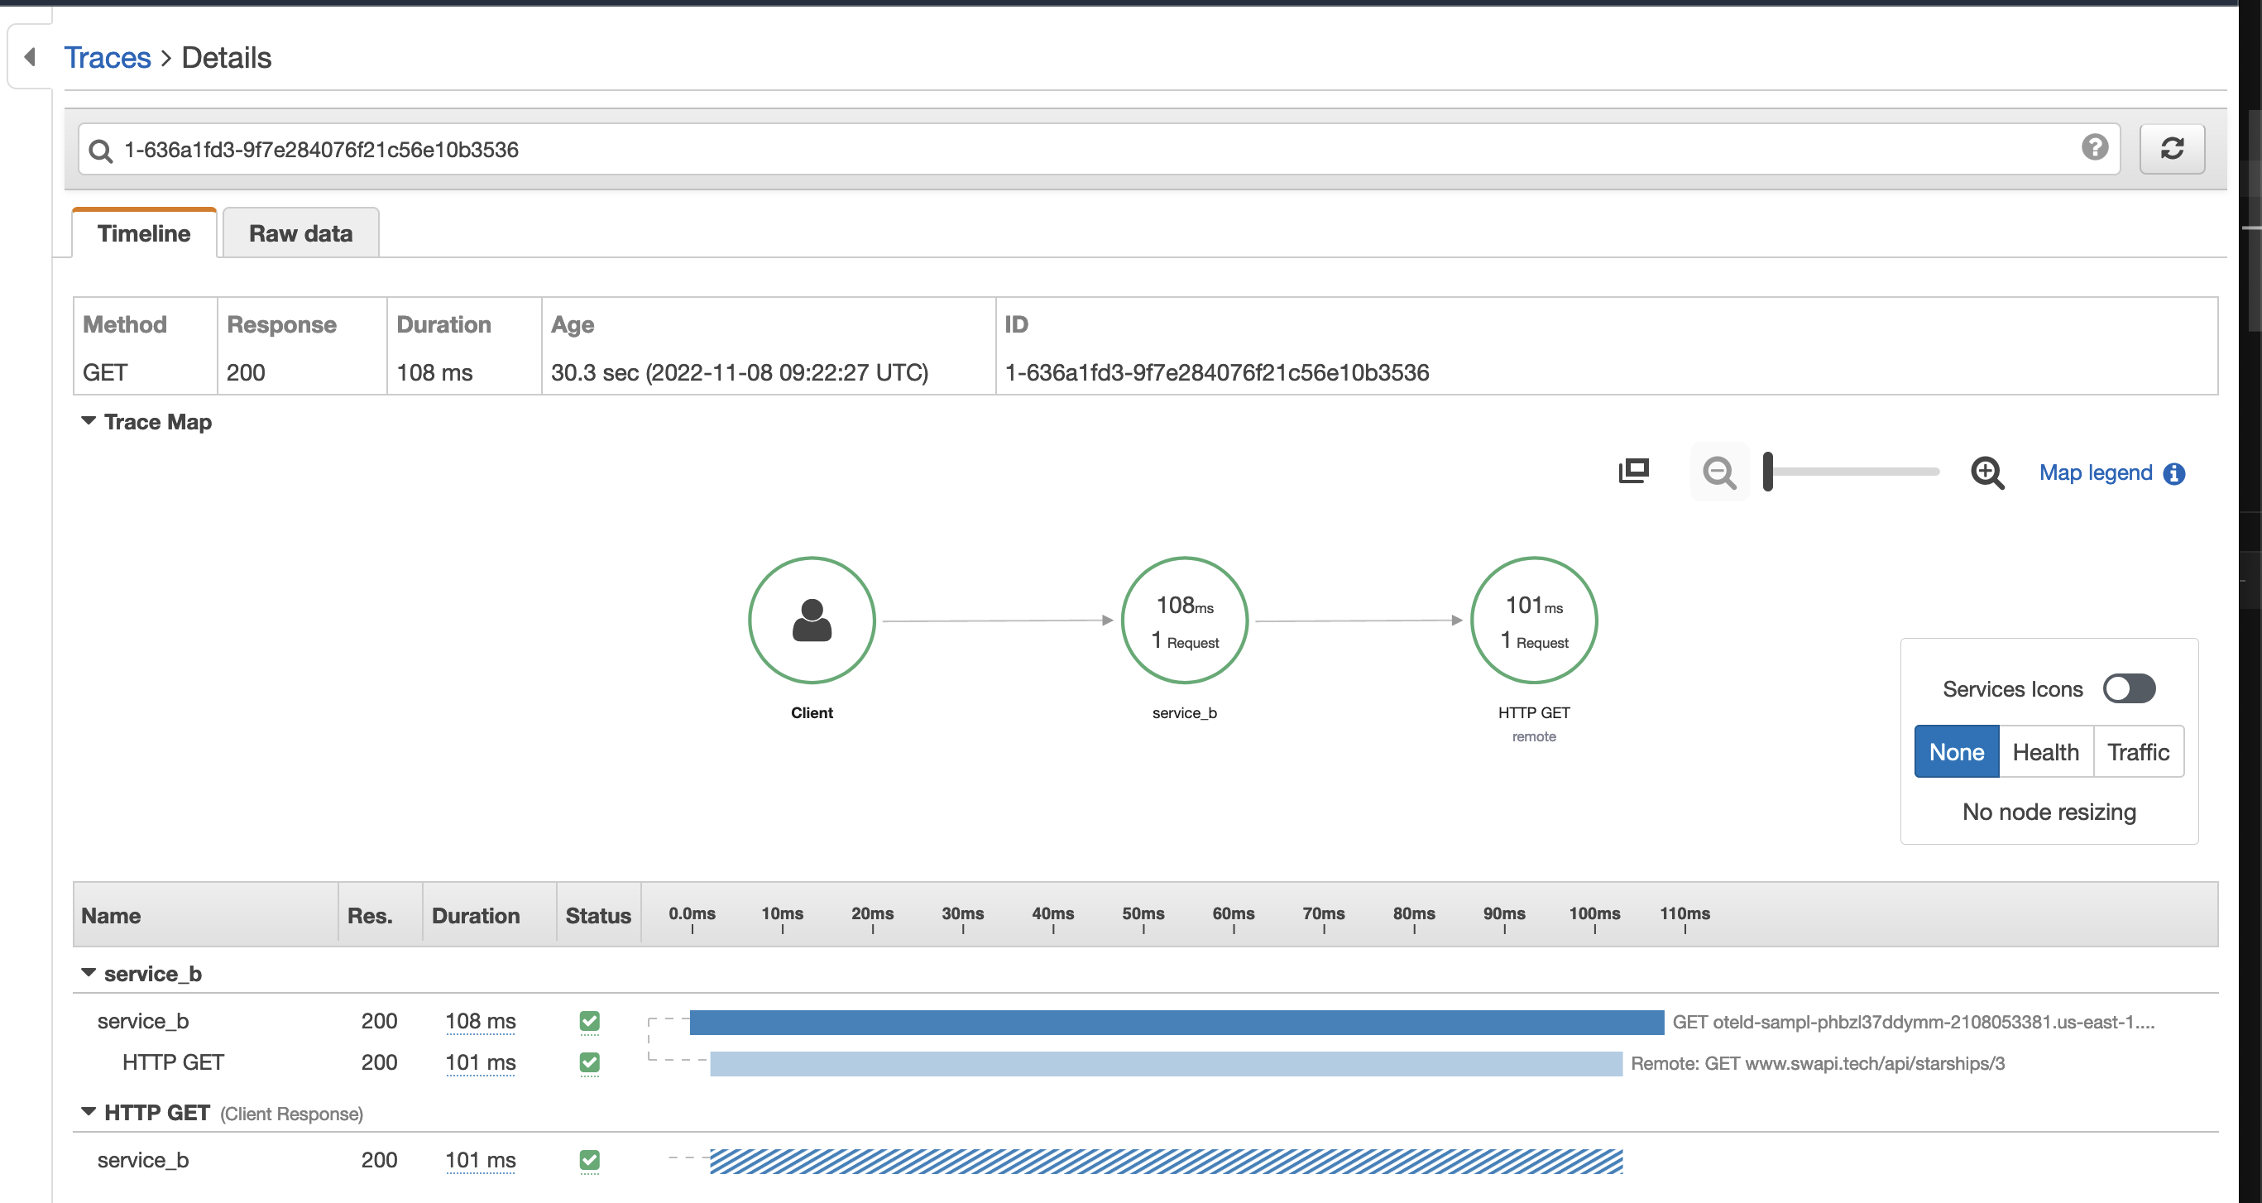This screenshot has width=2262, height=1203.
Task: Collapse the Trace Map section
Action: [89, 421]
